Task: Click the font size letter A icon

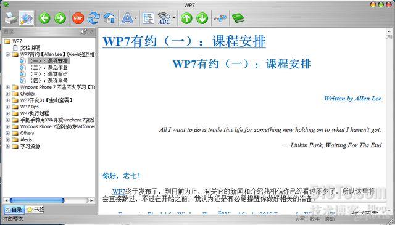Action: (127, 18)
